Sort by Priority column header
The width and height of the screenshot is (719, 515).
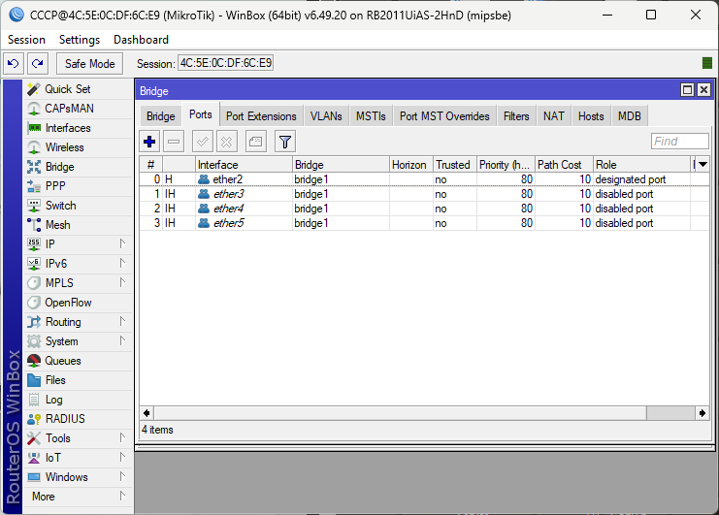tap(506, 165)
